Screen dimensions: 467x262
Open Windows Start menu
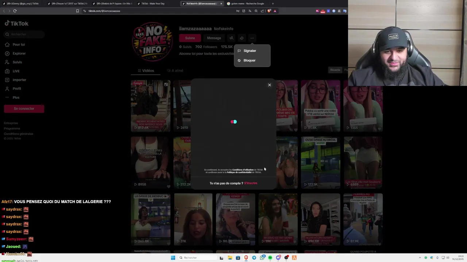click(173, 258)
